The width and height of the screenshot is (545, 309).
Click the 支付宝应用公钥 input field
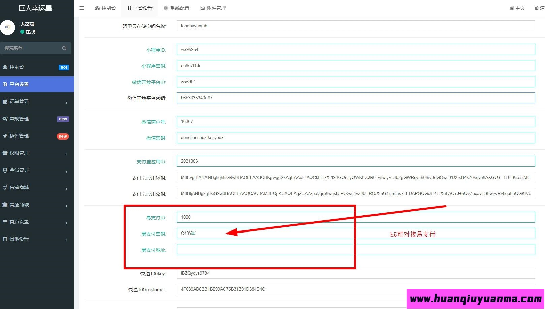356,194
